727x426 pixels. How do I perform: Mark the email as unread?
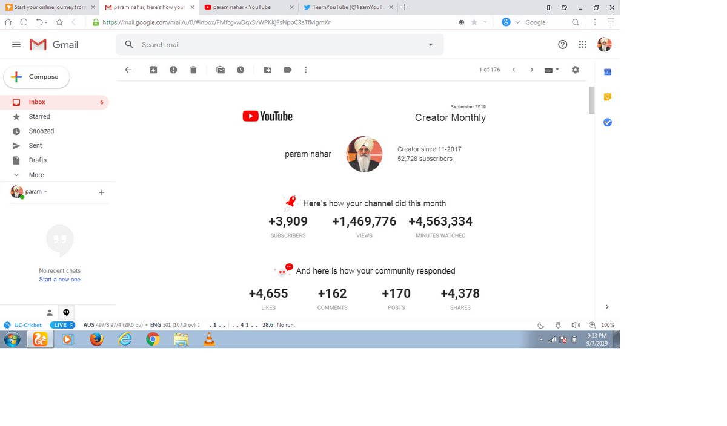click(x=221, y=70)
